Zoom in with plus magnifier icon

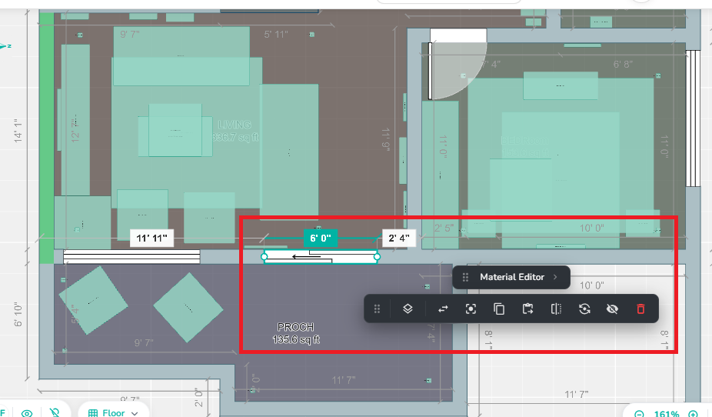(x=693, y=413)
